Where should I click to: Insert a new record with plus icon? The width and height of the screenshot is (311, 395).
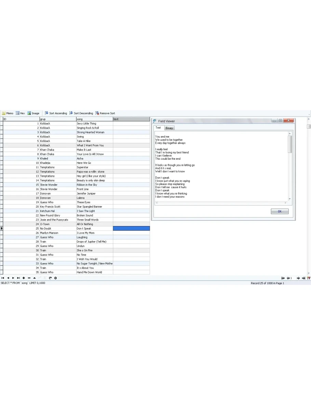[x=24, y=278]
